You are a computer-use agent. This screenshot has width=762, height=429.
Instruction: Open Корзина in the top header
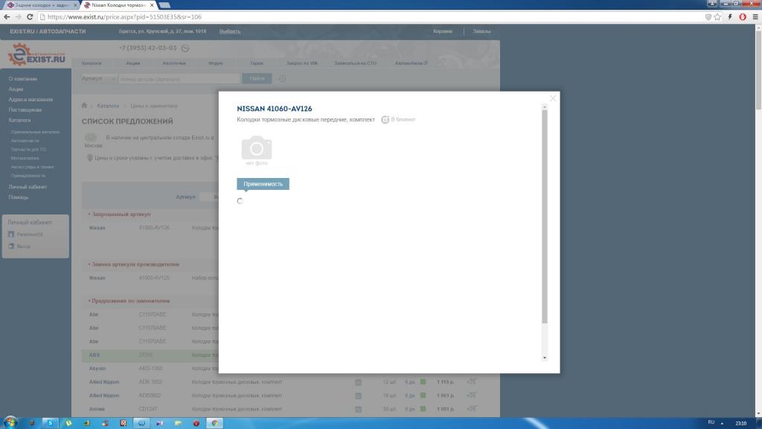[x=443, y=31]
